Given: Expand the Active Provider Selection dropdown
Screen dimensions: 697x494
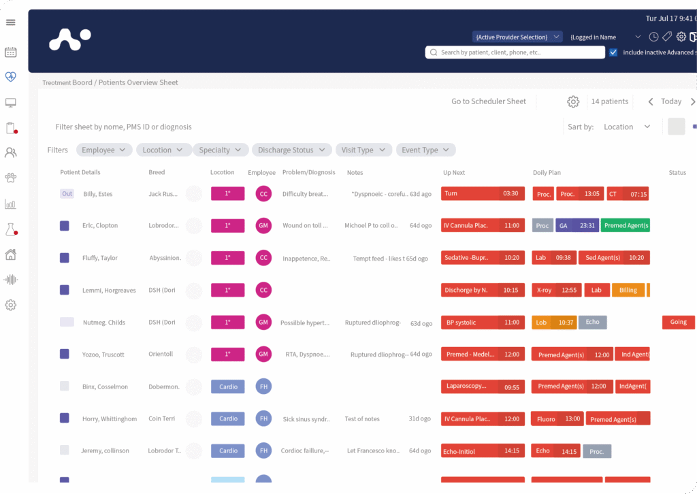Looking at the screenshot, I should point(518,37).
